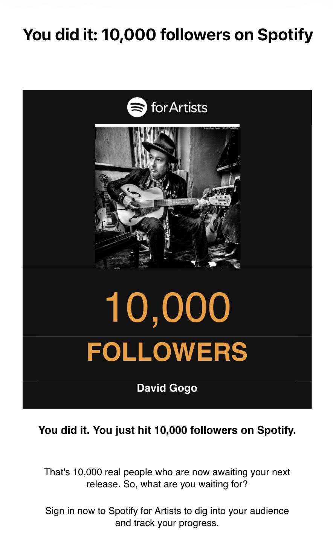Click the "for Artists" wordmark
Viewport: 333px width, 537px height.
click(179, 108)
